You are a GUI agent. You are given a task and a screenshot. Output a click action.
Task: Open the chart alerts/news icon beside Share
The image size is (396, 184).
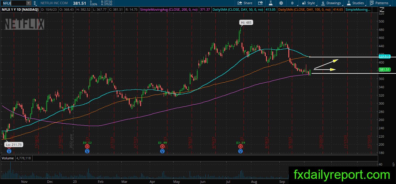260,3
